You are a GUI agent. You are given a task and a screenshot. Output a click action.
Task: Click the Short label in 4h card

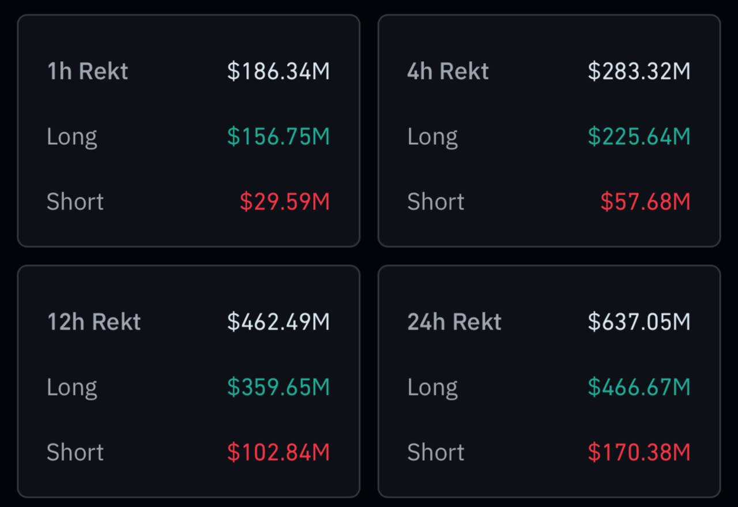tap(435, 202)
